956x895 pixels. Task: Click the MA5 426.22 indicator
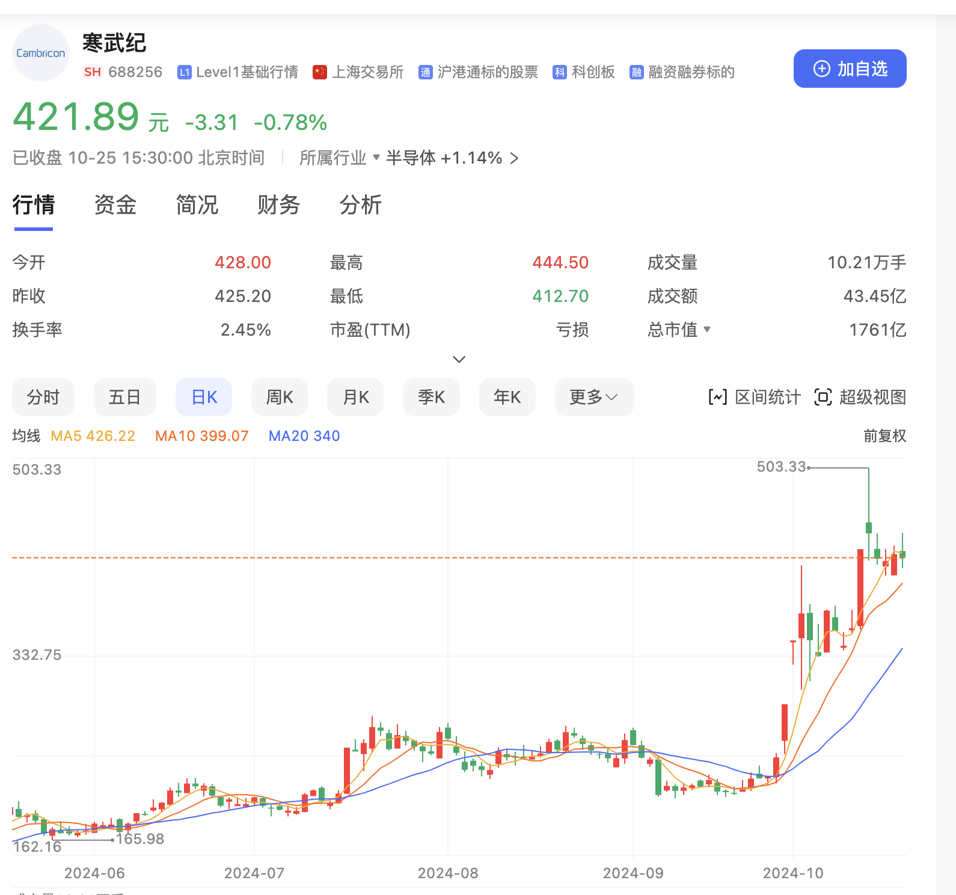pos(93,436)
